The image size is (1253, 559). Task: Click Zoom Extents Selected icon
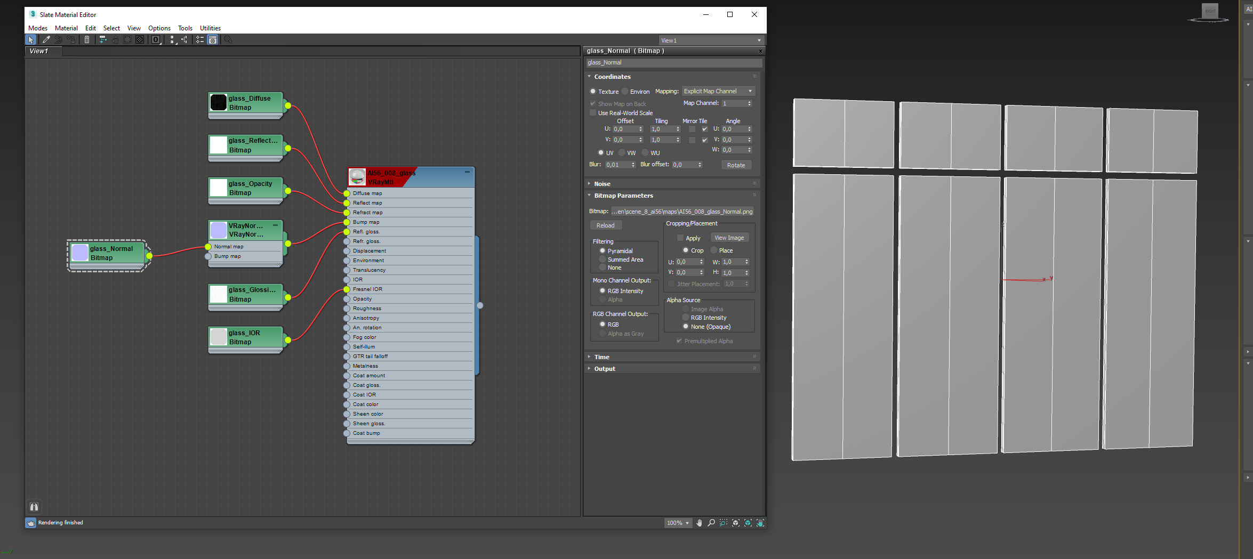(748, 523)
